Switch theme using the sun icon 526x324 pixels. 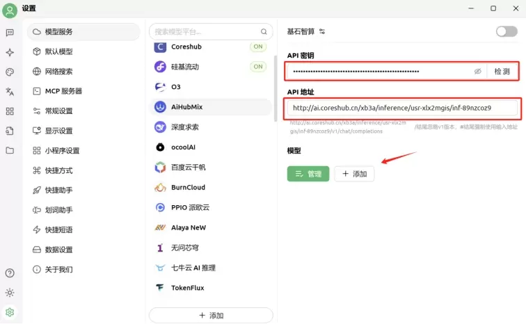[x=10, y=293]
